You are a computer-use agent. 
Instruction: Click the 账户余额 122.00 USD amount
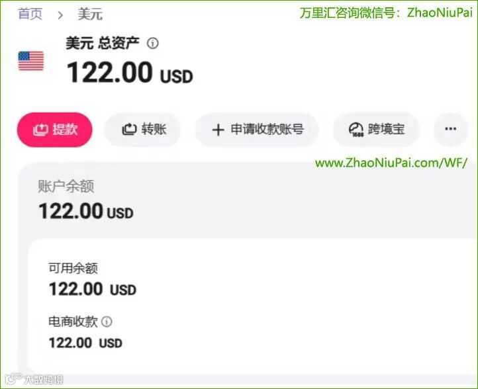pos(86,211)
